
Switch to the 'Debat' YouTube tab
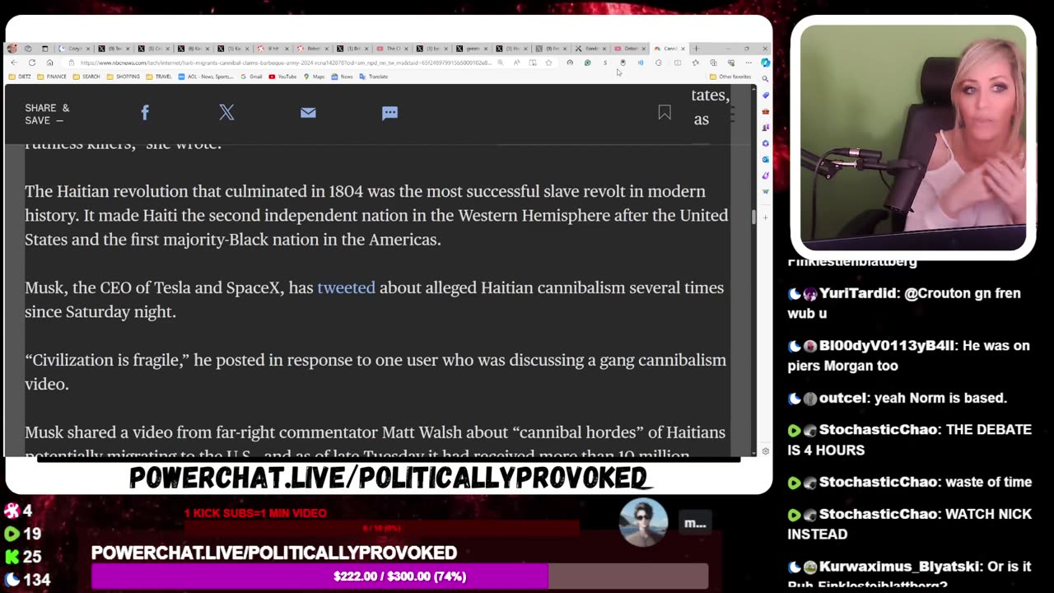[630, 49]
